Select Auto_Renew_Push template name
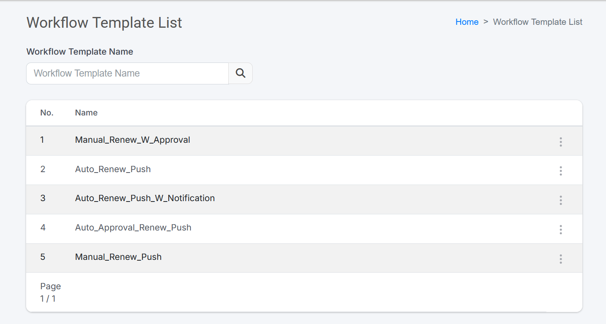The height and width of the screenshot is (324, 606). 113,169
